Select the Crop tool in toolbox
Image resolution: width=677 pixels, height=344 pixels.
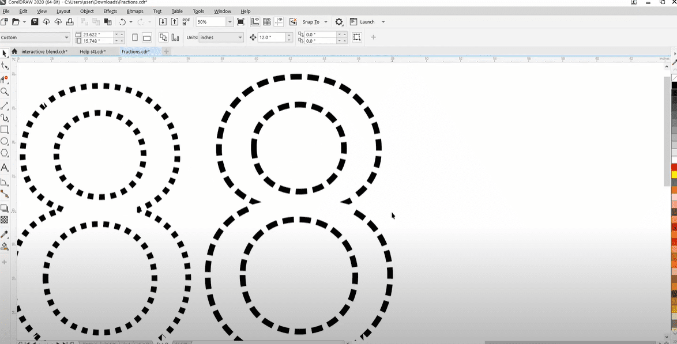click(x=4, y=80)
